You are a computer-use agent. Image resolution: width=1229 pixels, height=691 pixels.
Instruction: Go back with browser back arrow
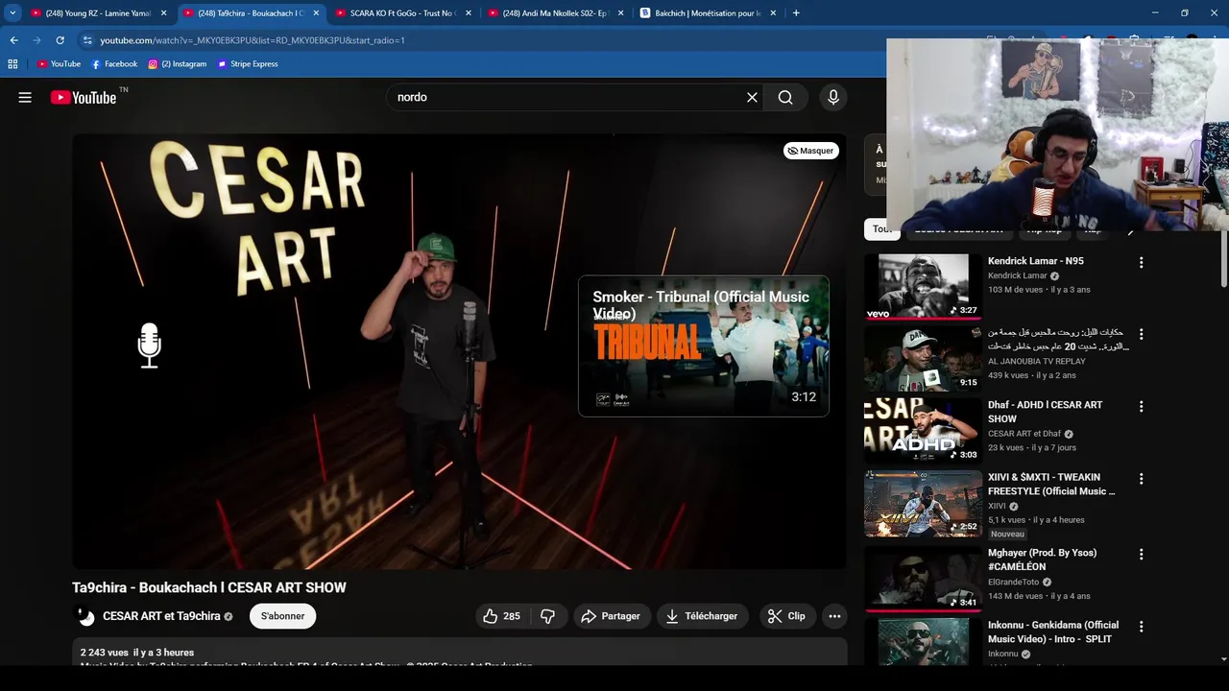[x=13, y=40]
